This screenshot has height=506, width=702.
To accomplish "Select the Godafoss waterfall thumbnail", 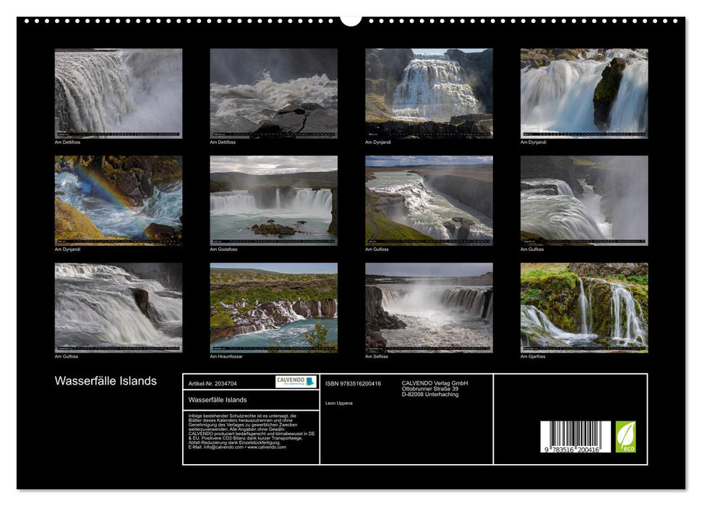I will tap(273, 200).
